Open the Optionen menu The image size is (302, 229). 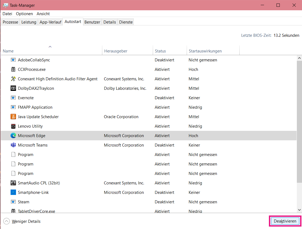[24, 14]
